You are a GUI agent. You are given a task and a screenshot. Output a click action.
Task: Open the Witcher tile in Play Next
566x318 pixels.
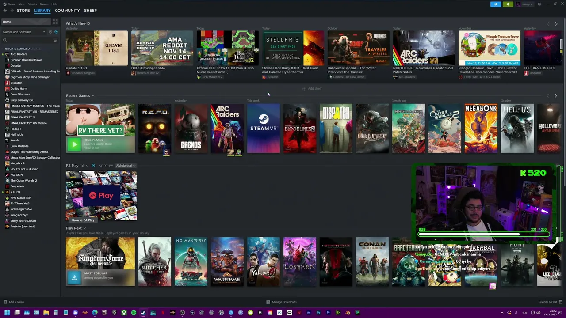(155, 261)
